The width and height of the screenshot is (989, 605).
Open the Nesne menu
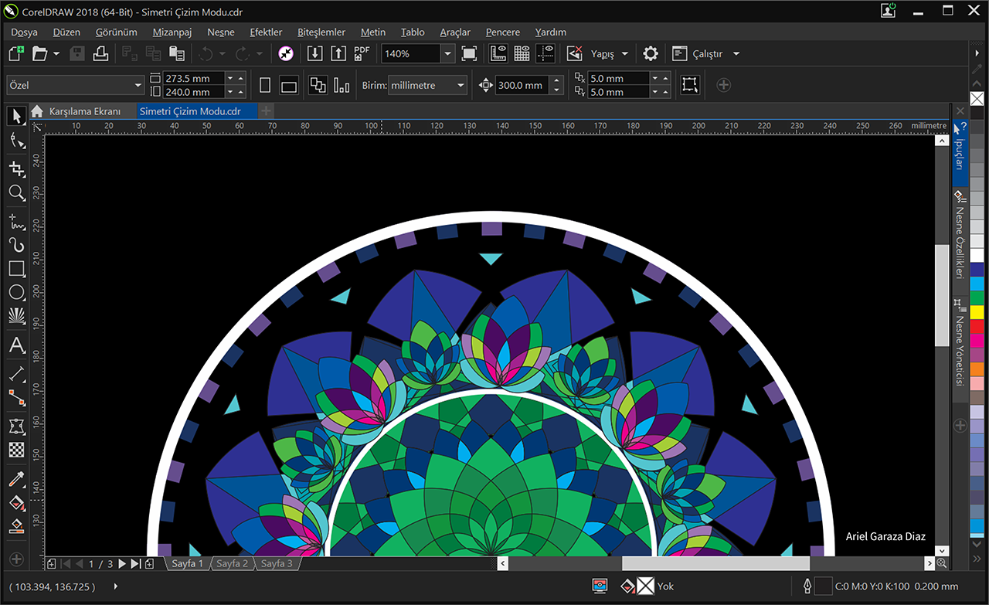(x=221, y=32)
